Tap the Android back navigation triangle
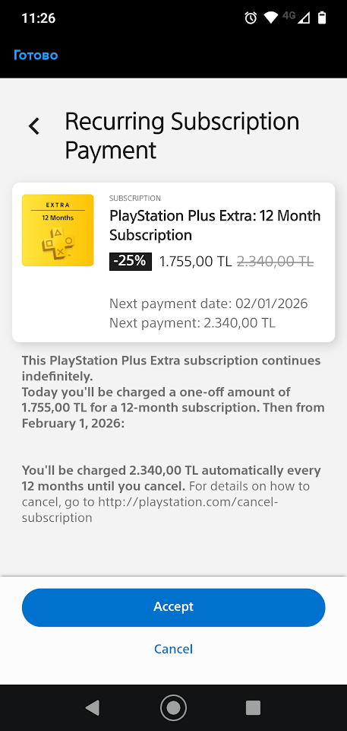 pyautogui.click(x=93, y=707)
